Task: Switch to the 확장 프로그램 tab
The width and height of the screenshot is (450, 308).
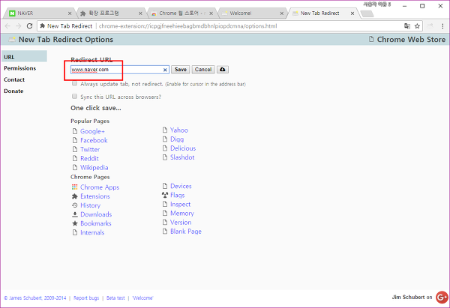Action: 110,13
